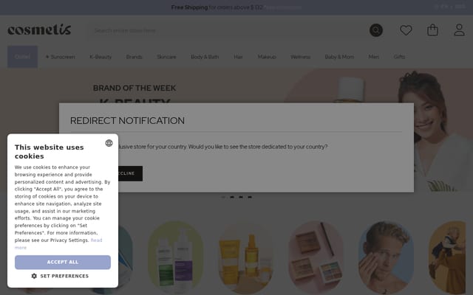The height and width of the screenshot is (295, 473).
Task: Select the makeup palettes category thumbnail
Action: point(316,257)
